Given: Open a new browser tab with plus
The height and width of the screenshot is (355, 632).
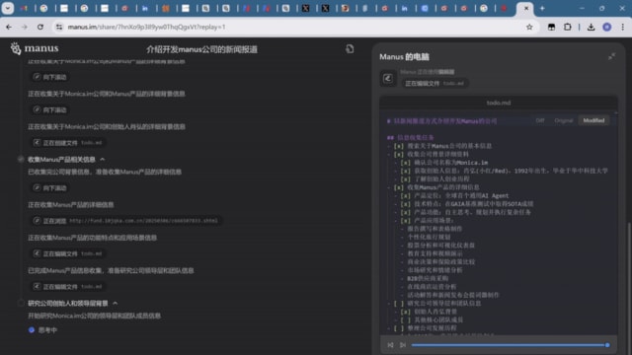Looking at the screenshot, I should pyautogui.click(x=542, y=9).
